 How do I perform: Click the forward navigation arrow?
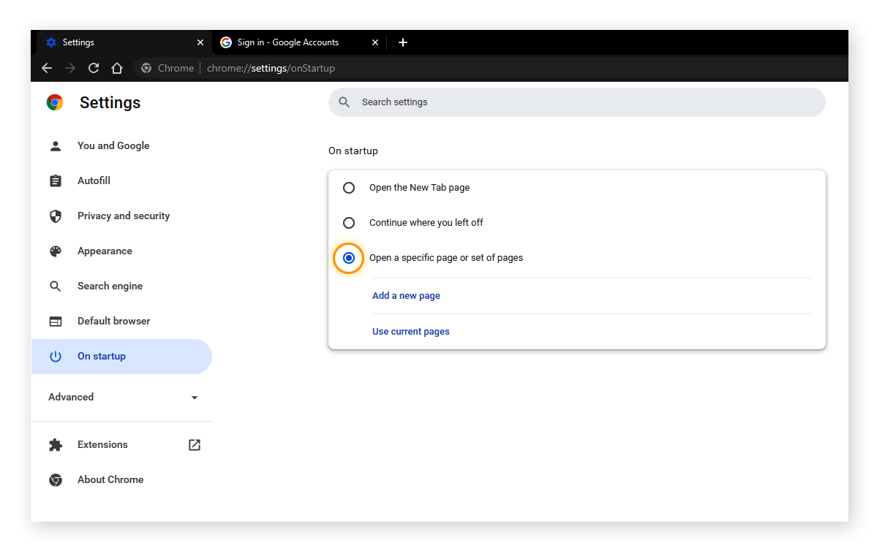(x=70, y=68)
